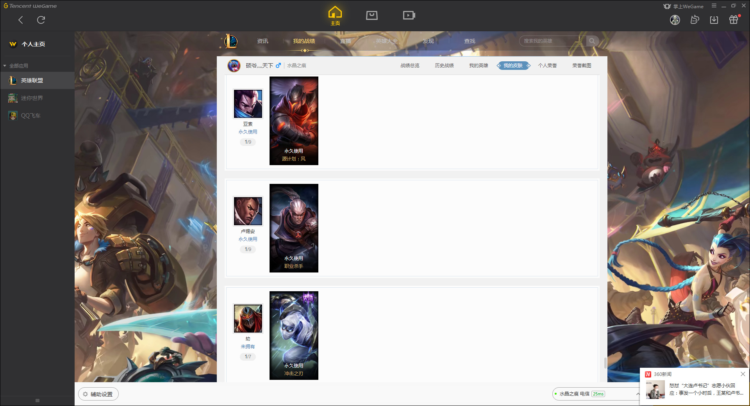Click the 未拥有 status under 劫
The image size is (750, 406).
(248, 347)
